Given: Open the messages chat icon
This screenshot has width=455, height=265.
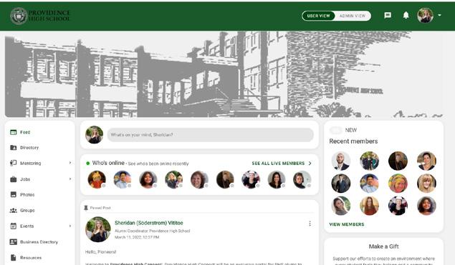Looking at the screenshot, I should tap(388, 15).
